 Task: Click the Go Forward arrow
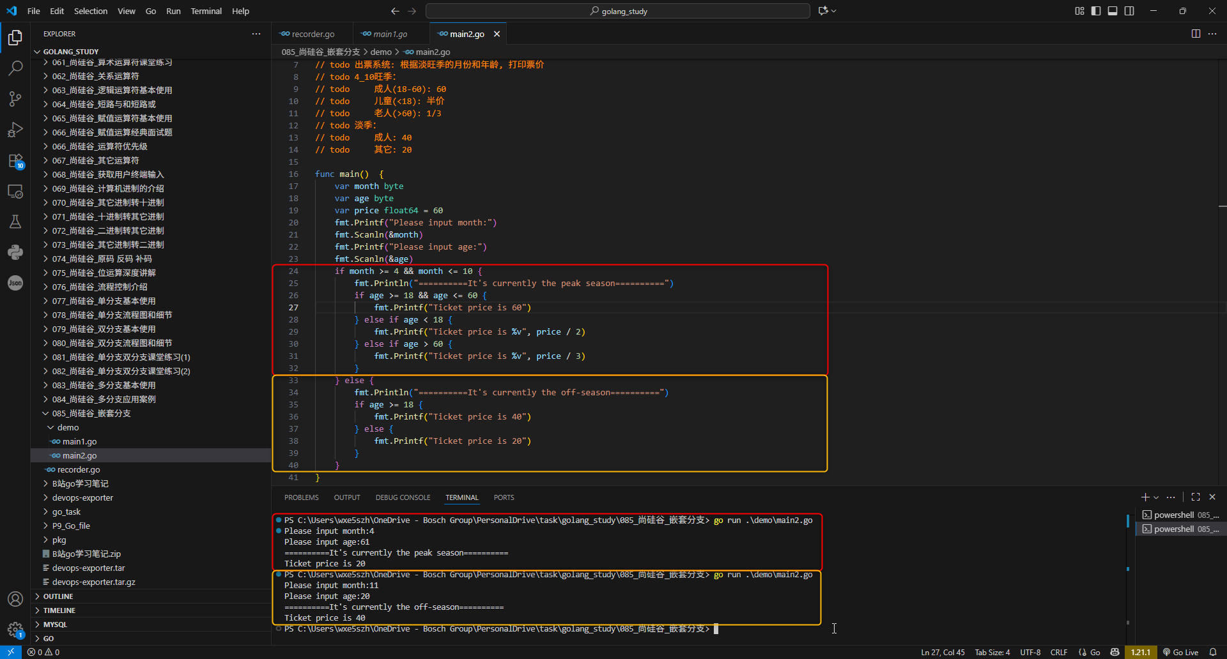412,11
